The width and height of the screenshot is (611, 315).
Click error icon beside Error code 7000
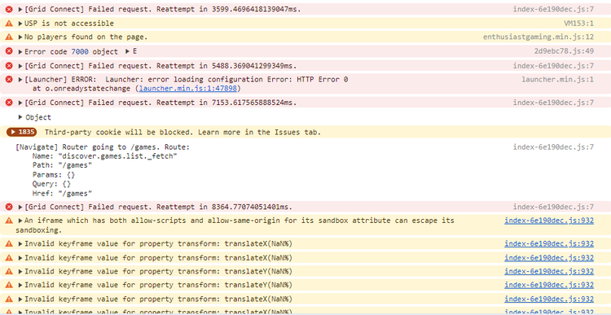9,51
